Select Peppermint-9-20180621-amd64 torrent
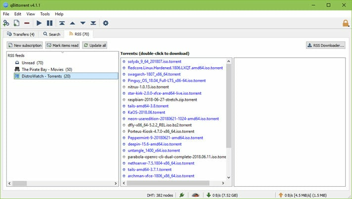The height and width of the screenshot is (199, 352). tap(166, 138)
